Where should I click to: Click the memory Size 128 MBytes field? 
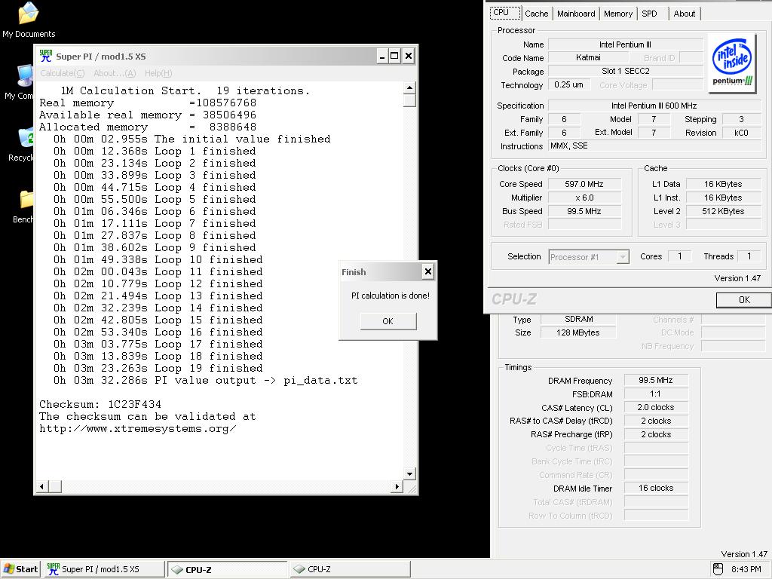(578, 332)
